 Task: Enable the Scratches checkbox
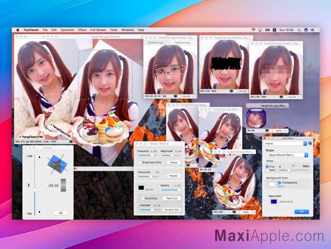[x=142, y=198]
